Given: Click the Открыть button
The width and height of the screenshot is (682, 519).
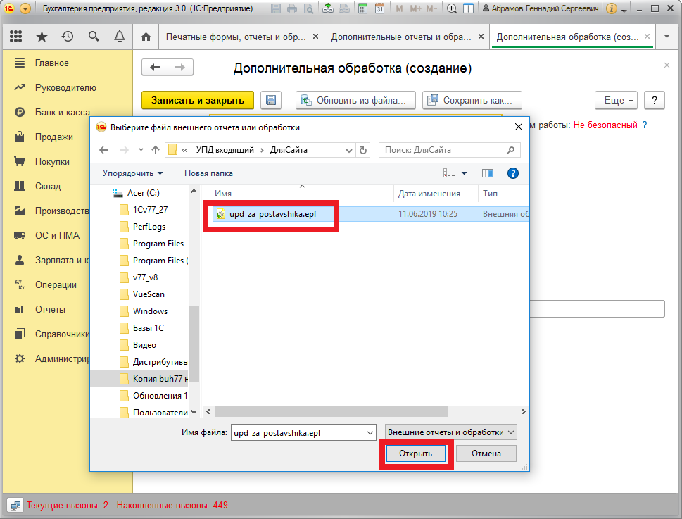Looking at the screenshot, I should point(415,453).
